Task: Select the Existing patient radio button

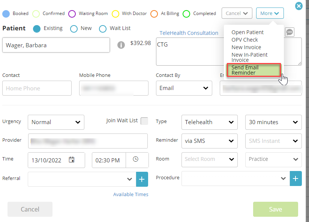Action: pyautogui.click(x=37, y=29)
